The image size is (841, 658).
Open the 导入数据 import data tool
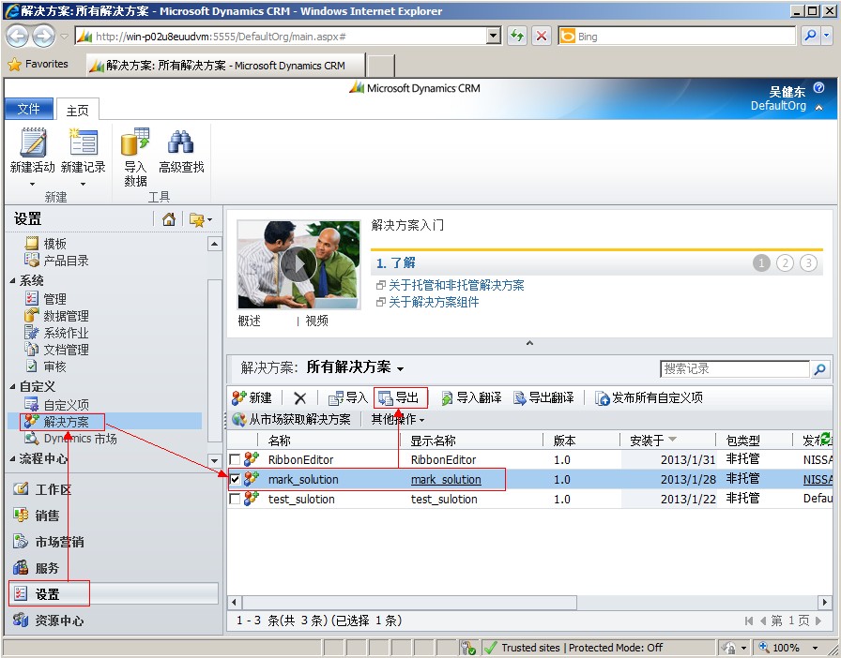(x=135, y=157)
